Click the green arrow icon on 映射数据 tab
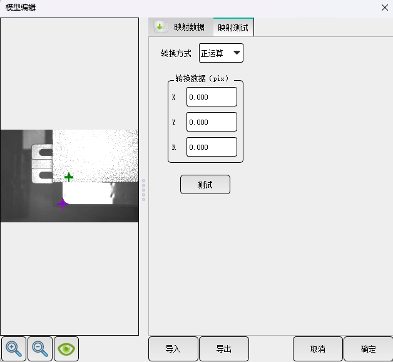Image resolution: width=393 pixels, height=362 pixels. tap(160, 26)
